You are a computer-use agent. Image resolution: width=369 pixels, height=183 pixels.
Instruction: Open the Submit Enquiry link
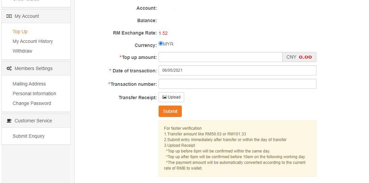coord(29,136)
